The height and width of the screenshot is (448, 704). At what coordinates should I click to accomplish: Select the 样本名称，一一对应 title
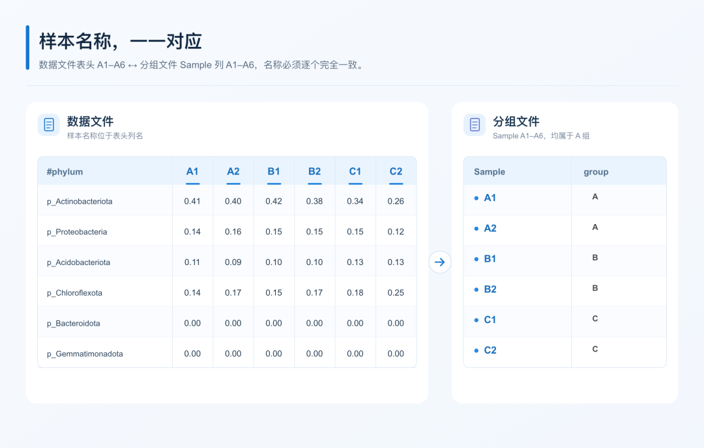(121, 41)
